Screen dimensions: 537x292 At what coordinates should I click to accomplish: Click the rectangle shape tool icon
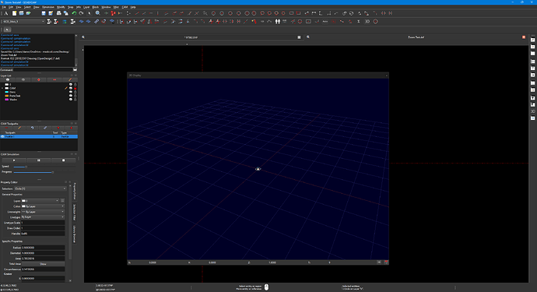click(291, 13)
